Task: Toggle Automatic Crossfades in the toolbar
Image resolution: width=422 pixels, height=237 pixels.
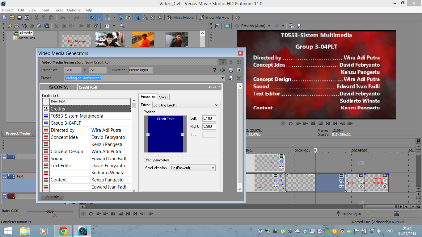Action: (99, 18)
